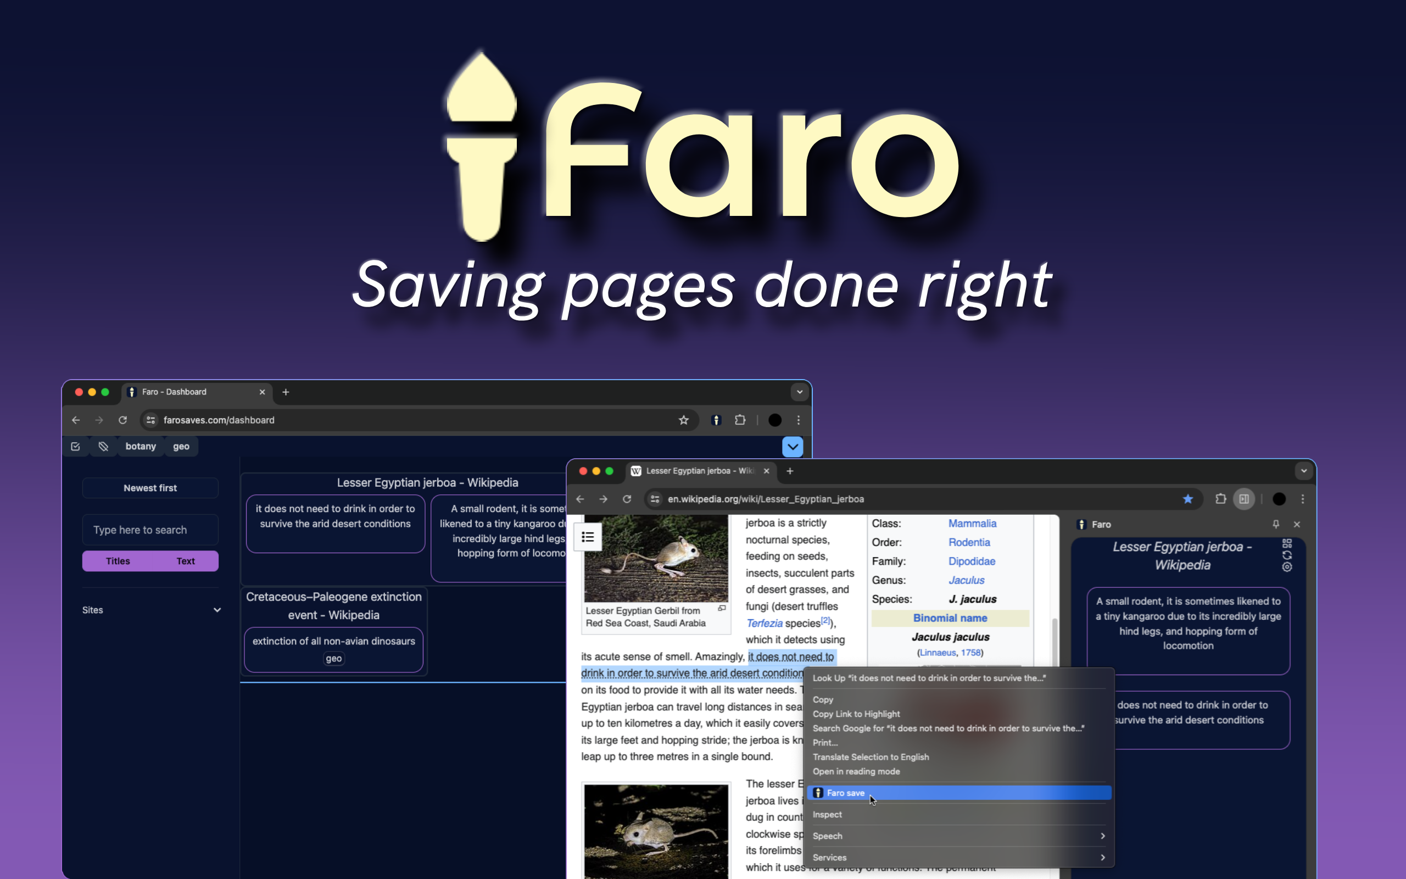Toggle the geo tag filter in tag bar
This screenshot has width=1406, height=879.
pyautogui.click(x=181, y=447)
